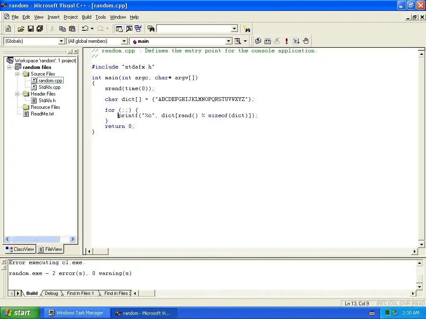
Task: Click the Find text input field
Action: pos(194,29)
